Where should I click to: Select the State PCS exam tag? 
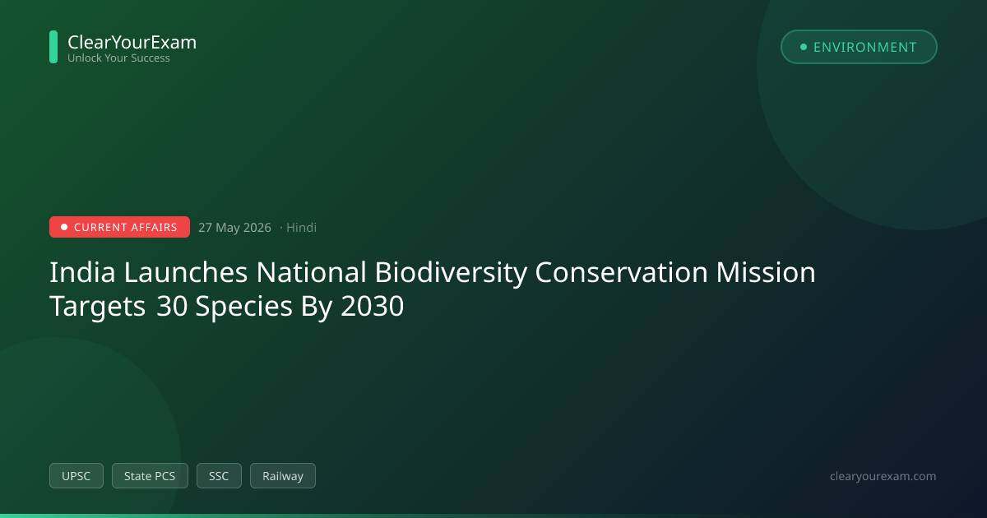point(150,475)
